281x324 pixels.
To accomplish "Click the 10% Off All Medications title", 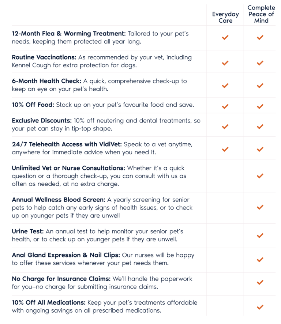I will [48, 303].
